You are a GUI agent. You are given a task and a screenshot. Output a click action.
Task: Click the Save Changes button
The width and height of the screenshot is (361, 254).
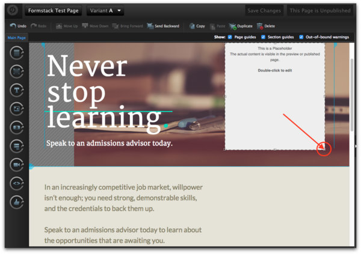pos(264,11)
